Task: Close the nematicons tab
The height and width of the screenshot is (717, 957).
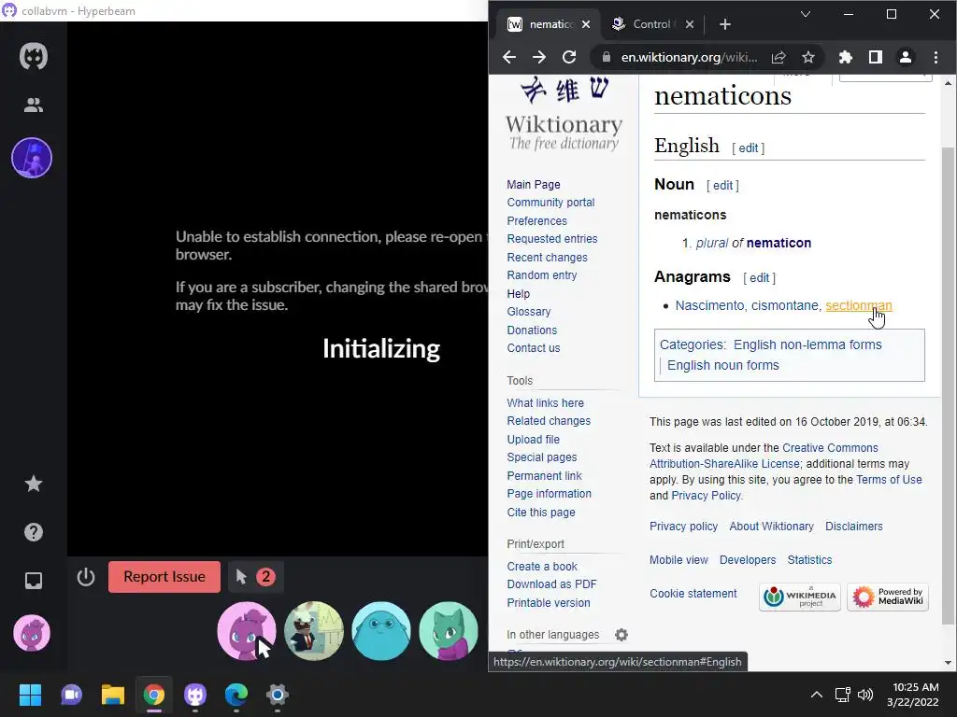Action: (586, 24)
